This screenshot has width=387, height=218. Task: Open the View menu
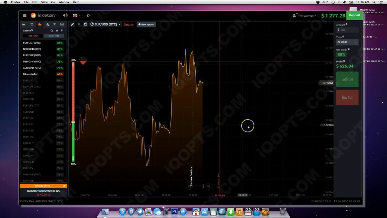click(x=44, y=2)
